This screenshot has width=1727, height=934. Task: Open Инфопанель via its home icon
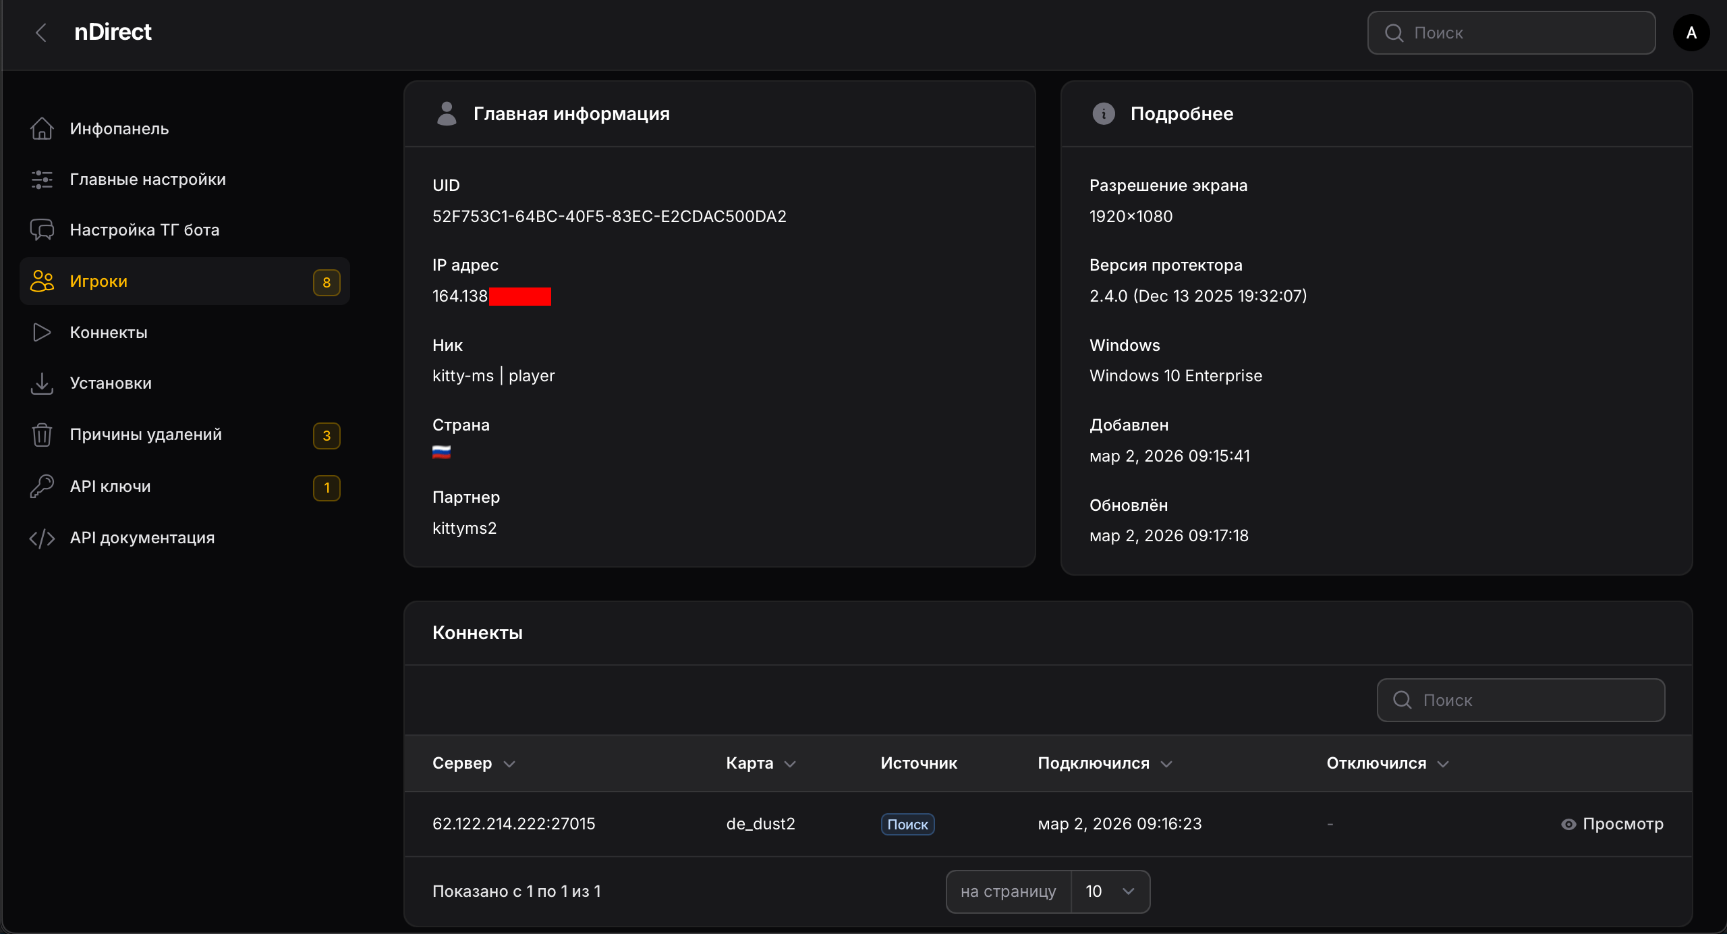[x=42, y=128]
